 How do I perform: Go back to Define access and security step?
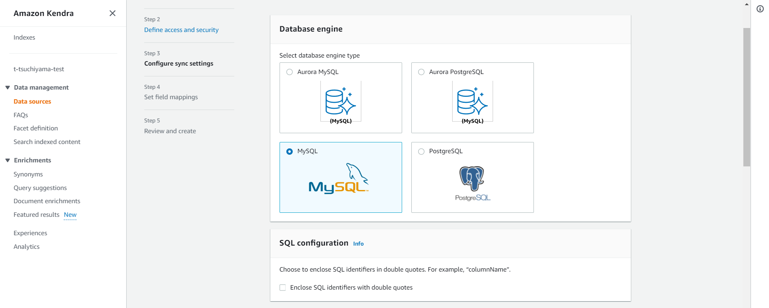click(x=181, y=30)
